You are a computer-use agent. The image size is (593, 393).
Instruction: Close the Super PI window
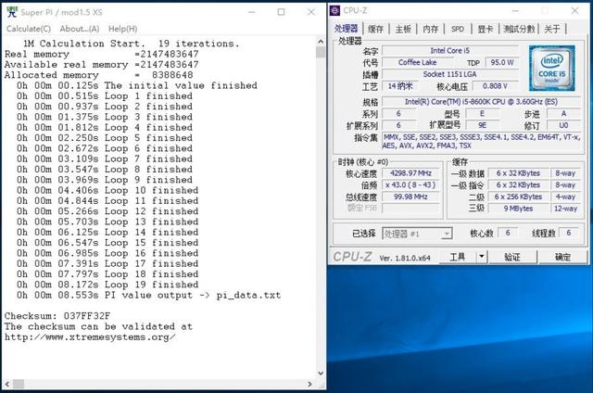pyautogui.click(x=311, y=12)
